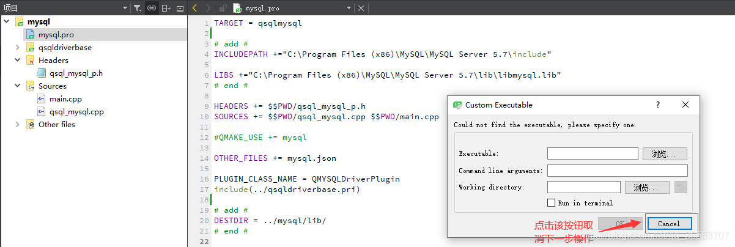Enable Run in terminal checkbox
Screen dimensions: 735x247
click(x=552, y=202)
